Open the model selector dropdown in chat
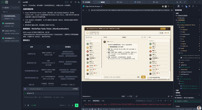The height and width of the screenshot is (110, 202). pyautogui.click(x=63, y=105)
